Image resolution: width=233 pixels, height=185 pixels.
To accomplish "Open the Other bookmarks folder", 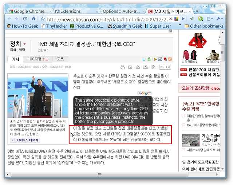I will tap(204, 26).
